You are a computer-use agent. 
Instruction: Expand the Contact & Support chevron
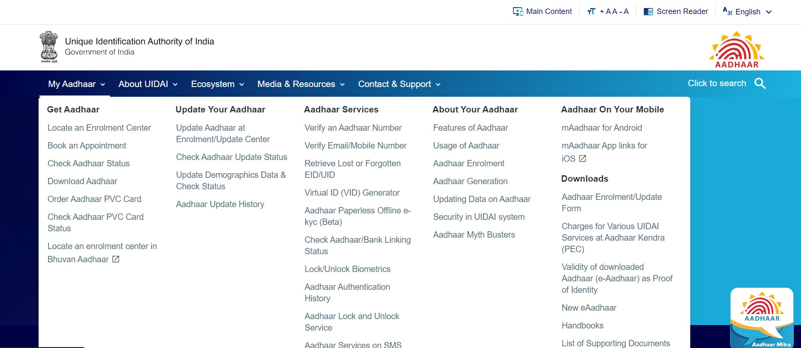438,84
